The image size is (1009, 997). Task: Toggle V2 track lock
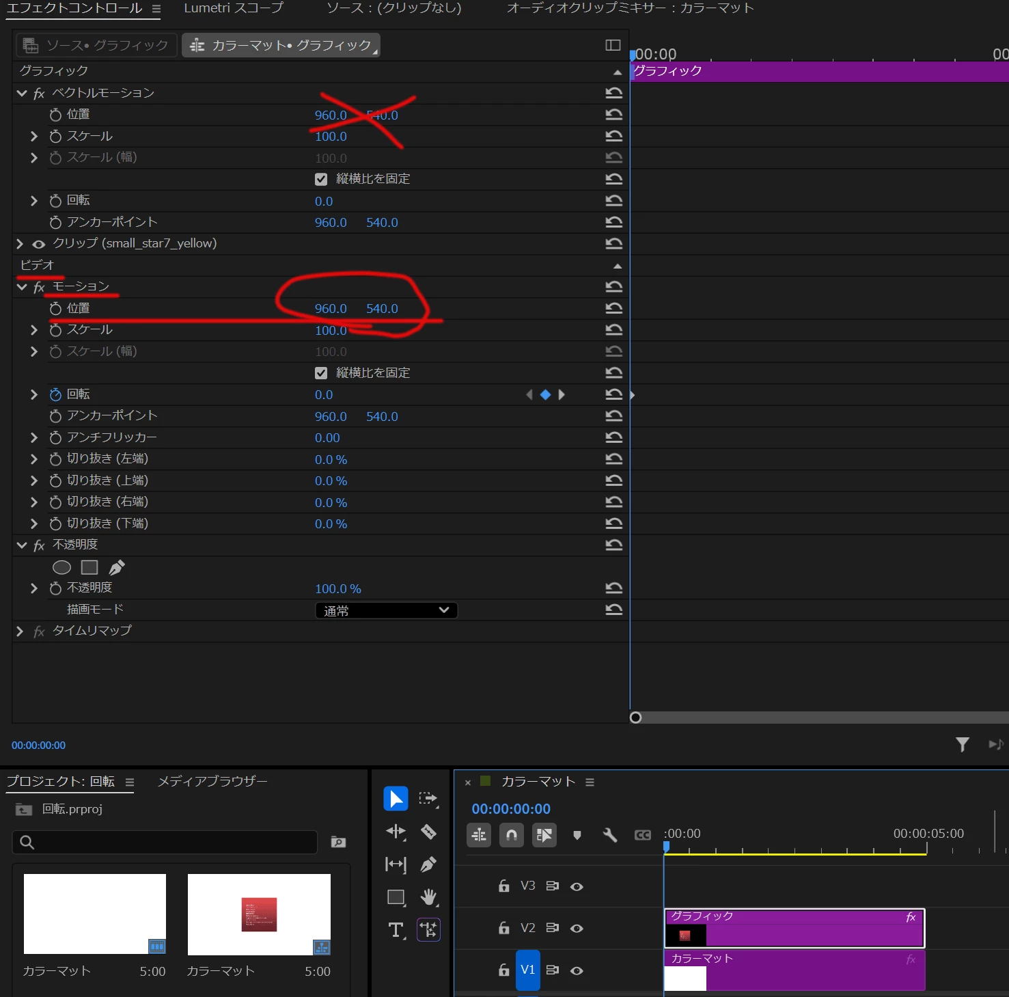(503, 928)
